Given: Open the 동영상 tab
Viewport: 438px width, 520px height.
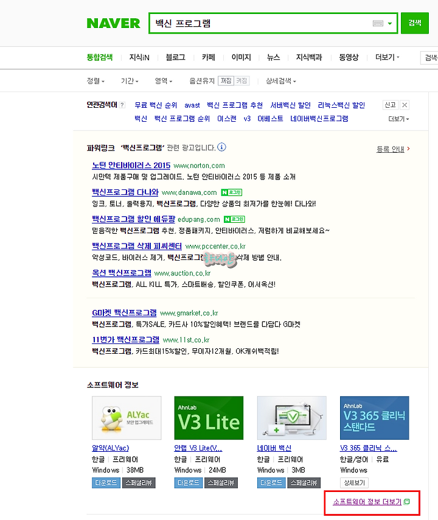Looking at the screenshot, I should tap(349, 57).
